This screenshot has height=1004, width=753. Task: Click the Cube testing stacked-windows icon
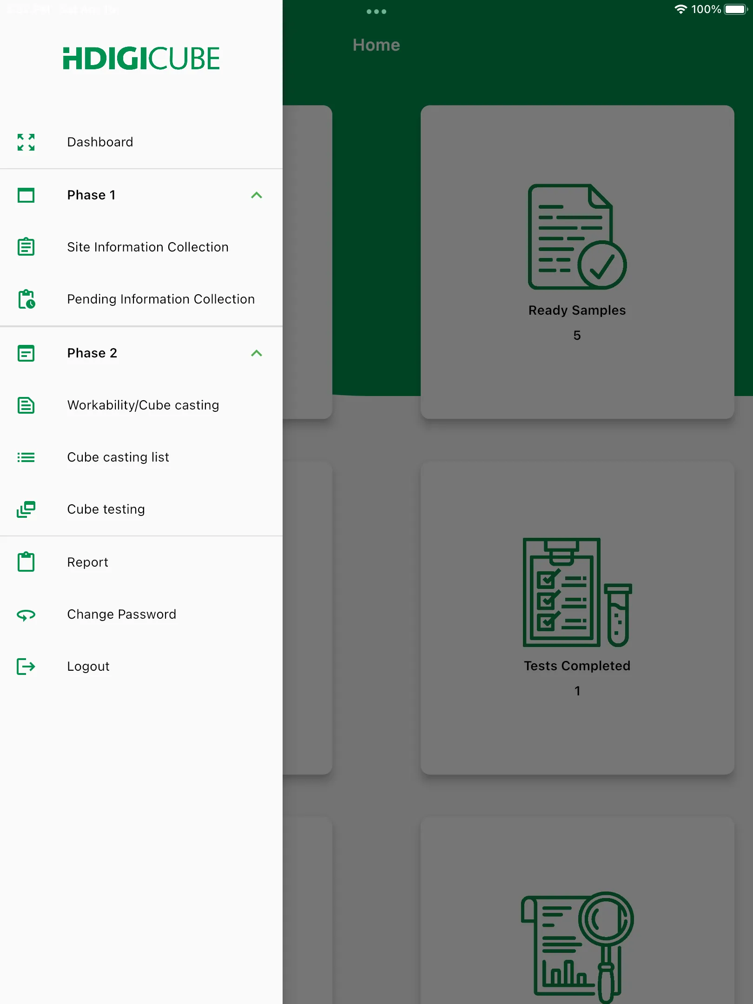pos(26,509)
